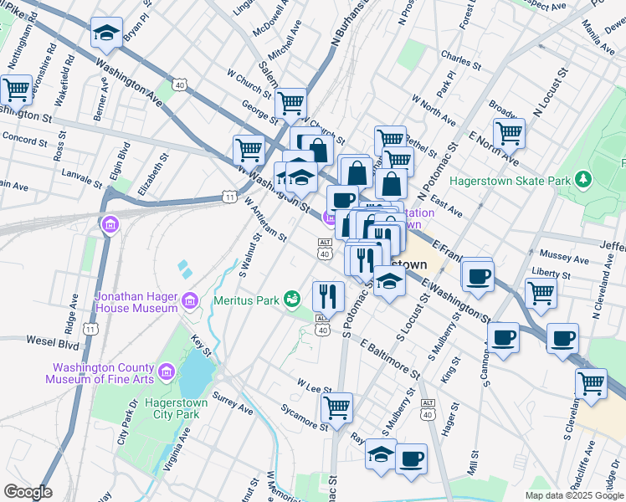Screen dimensions: 626x502
Task: Open the grocery cart marker by George St
Action: pyautogui.click(x=291, y=106)
